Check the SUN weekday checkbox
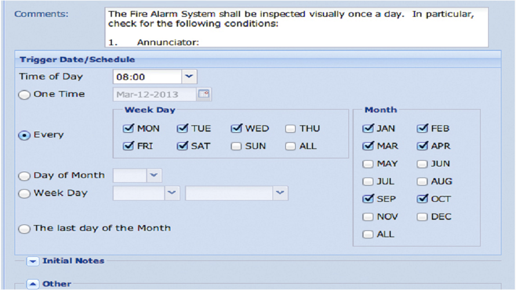 [236, 146]
